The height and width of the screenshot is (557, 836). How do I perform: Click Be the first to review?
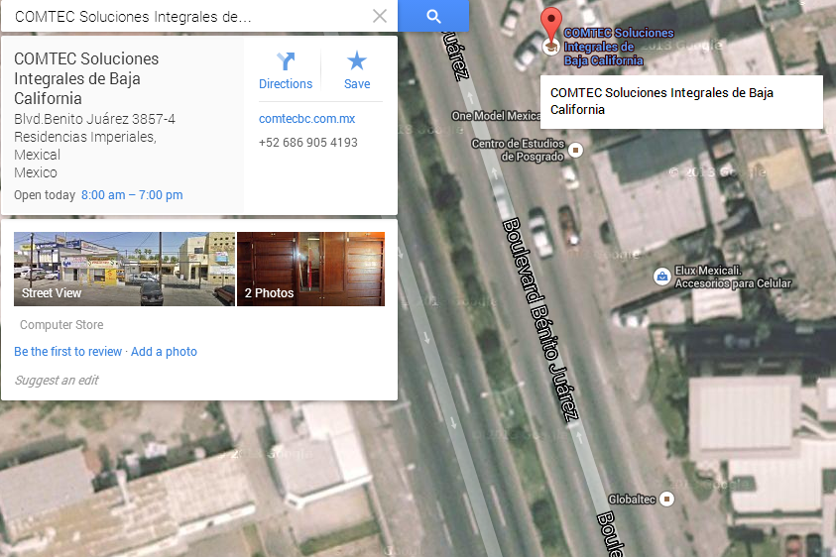tap(67, 352)
